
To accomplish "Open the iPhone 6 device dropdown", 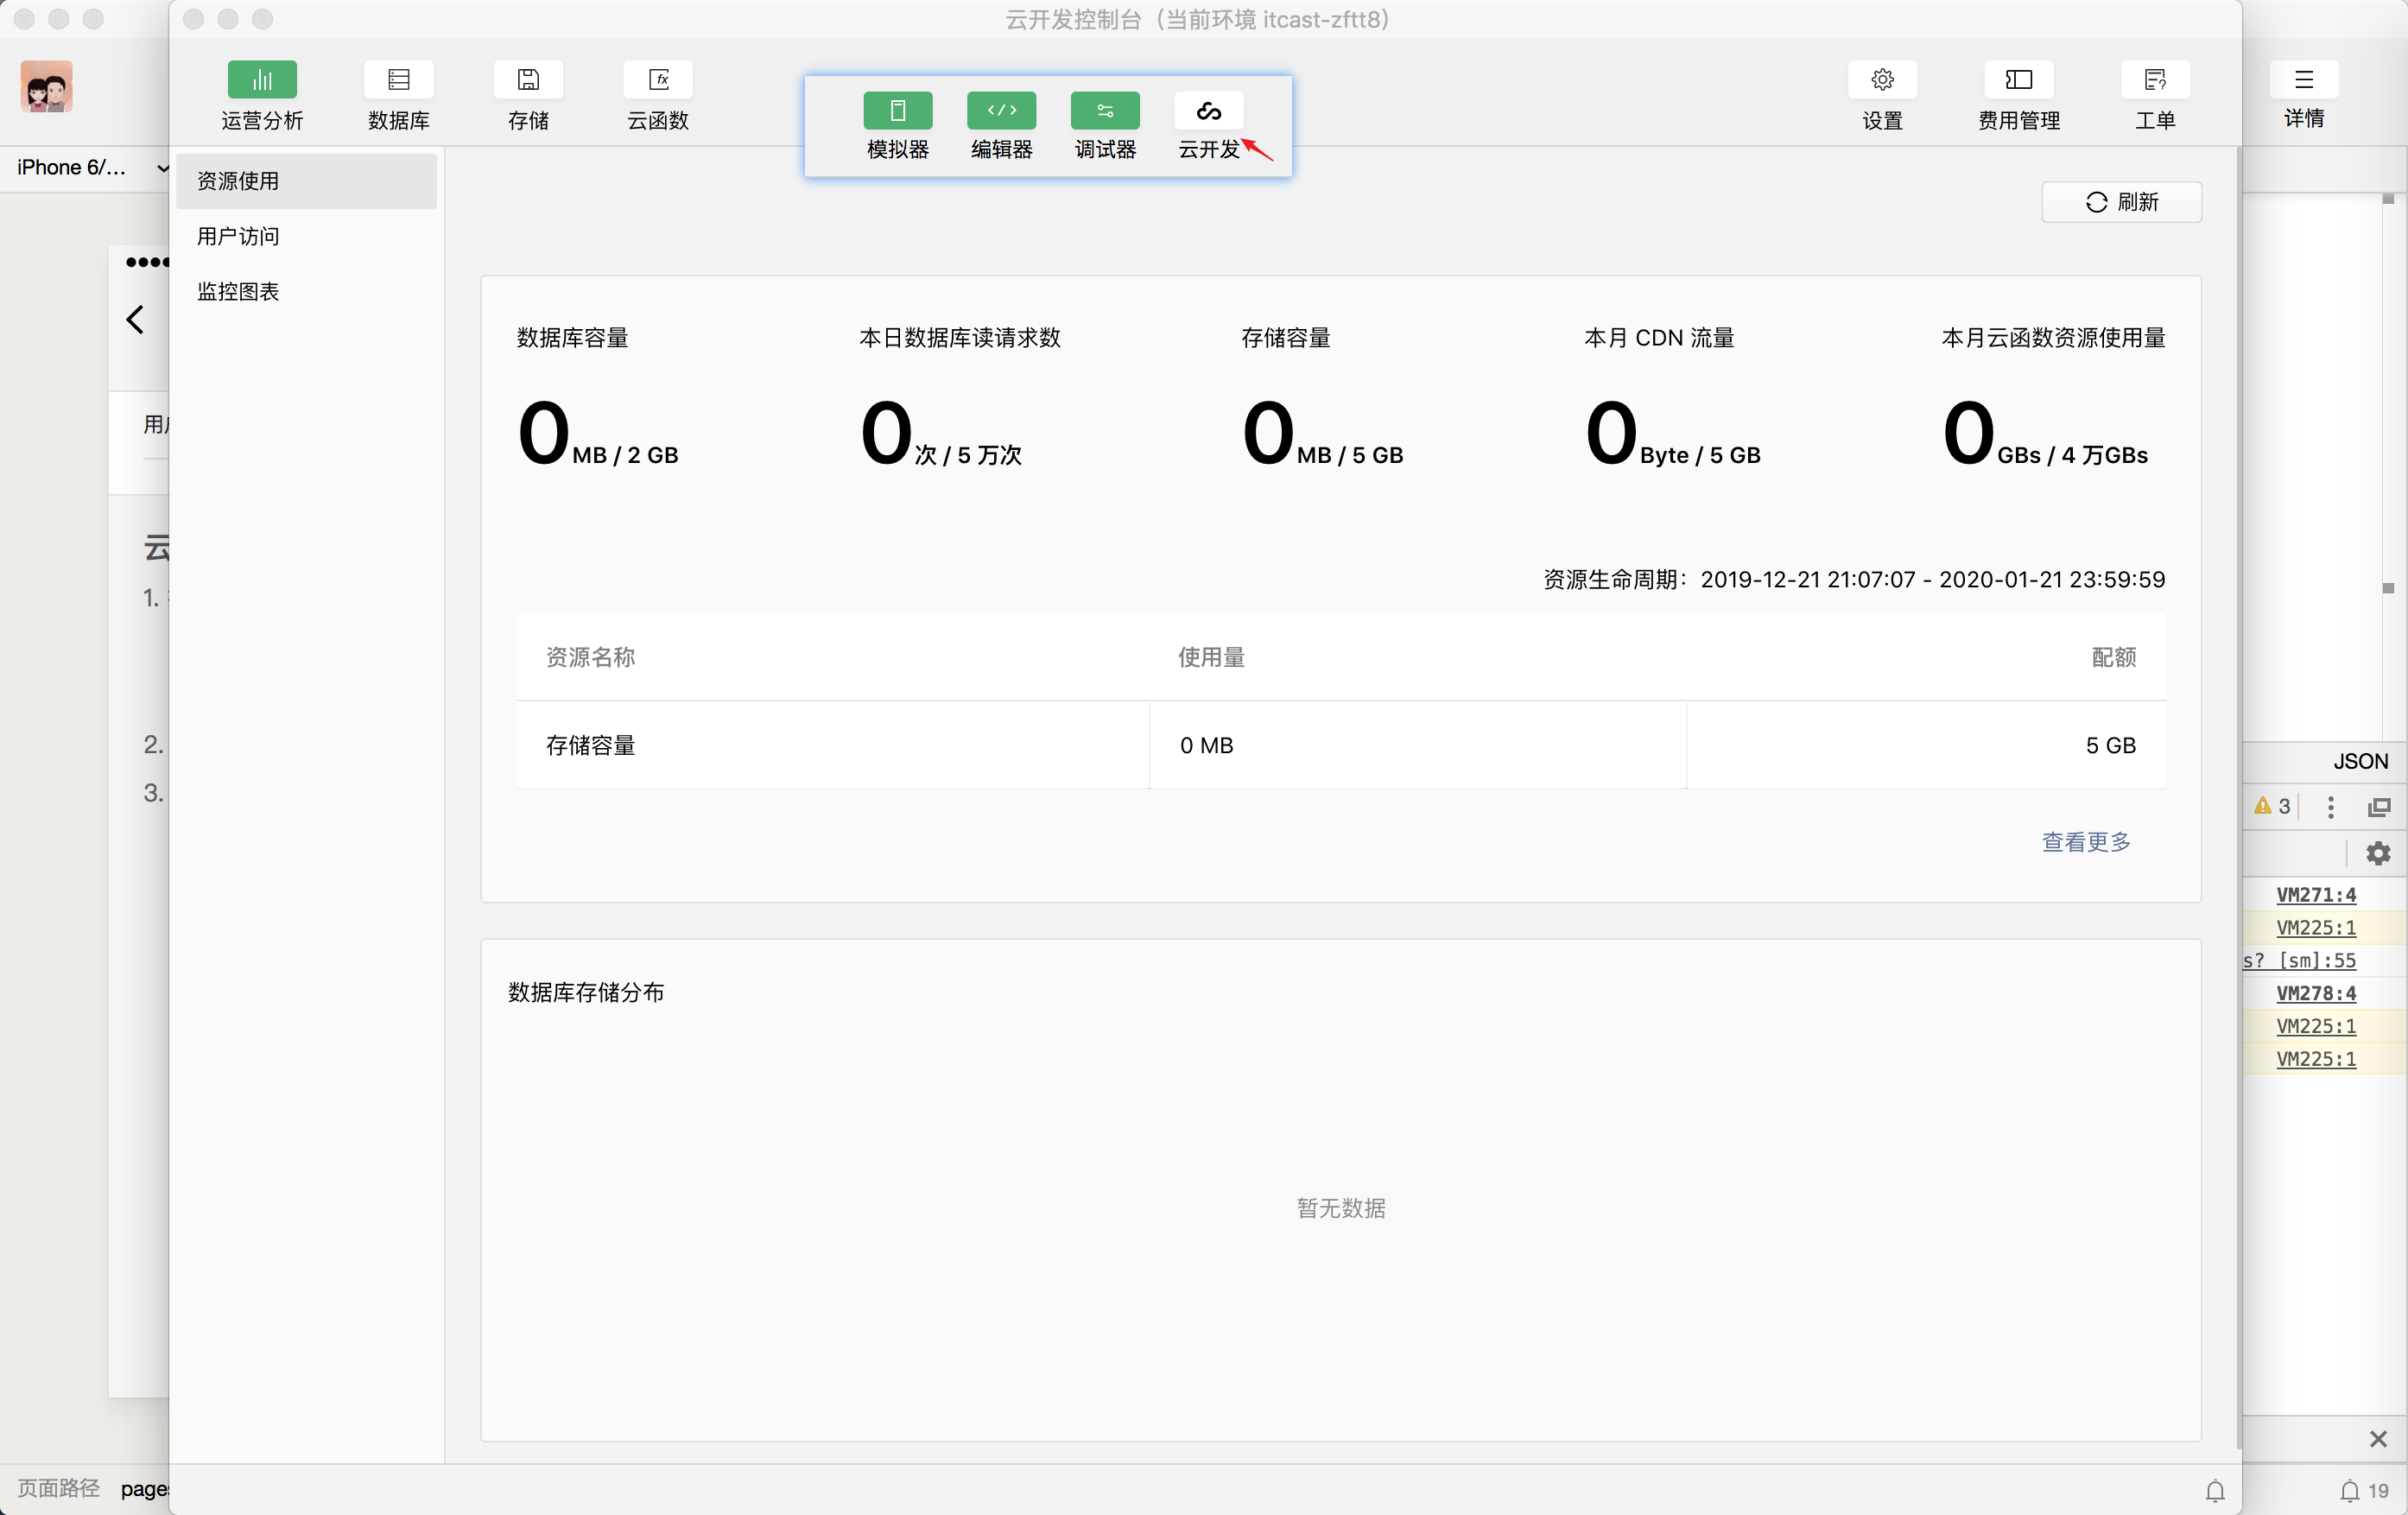I will click(x=92, y=168).
